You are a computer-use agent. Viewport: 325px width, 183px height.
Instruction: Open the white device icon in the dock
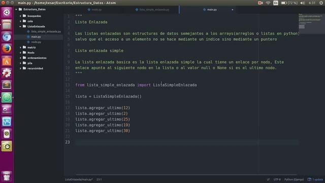point(7,134)
